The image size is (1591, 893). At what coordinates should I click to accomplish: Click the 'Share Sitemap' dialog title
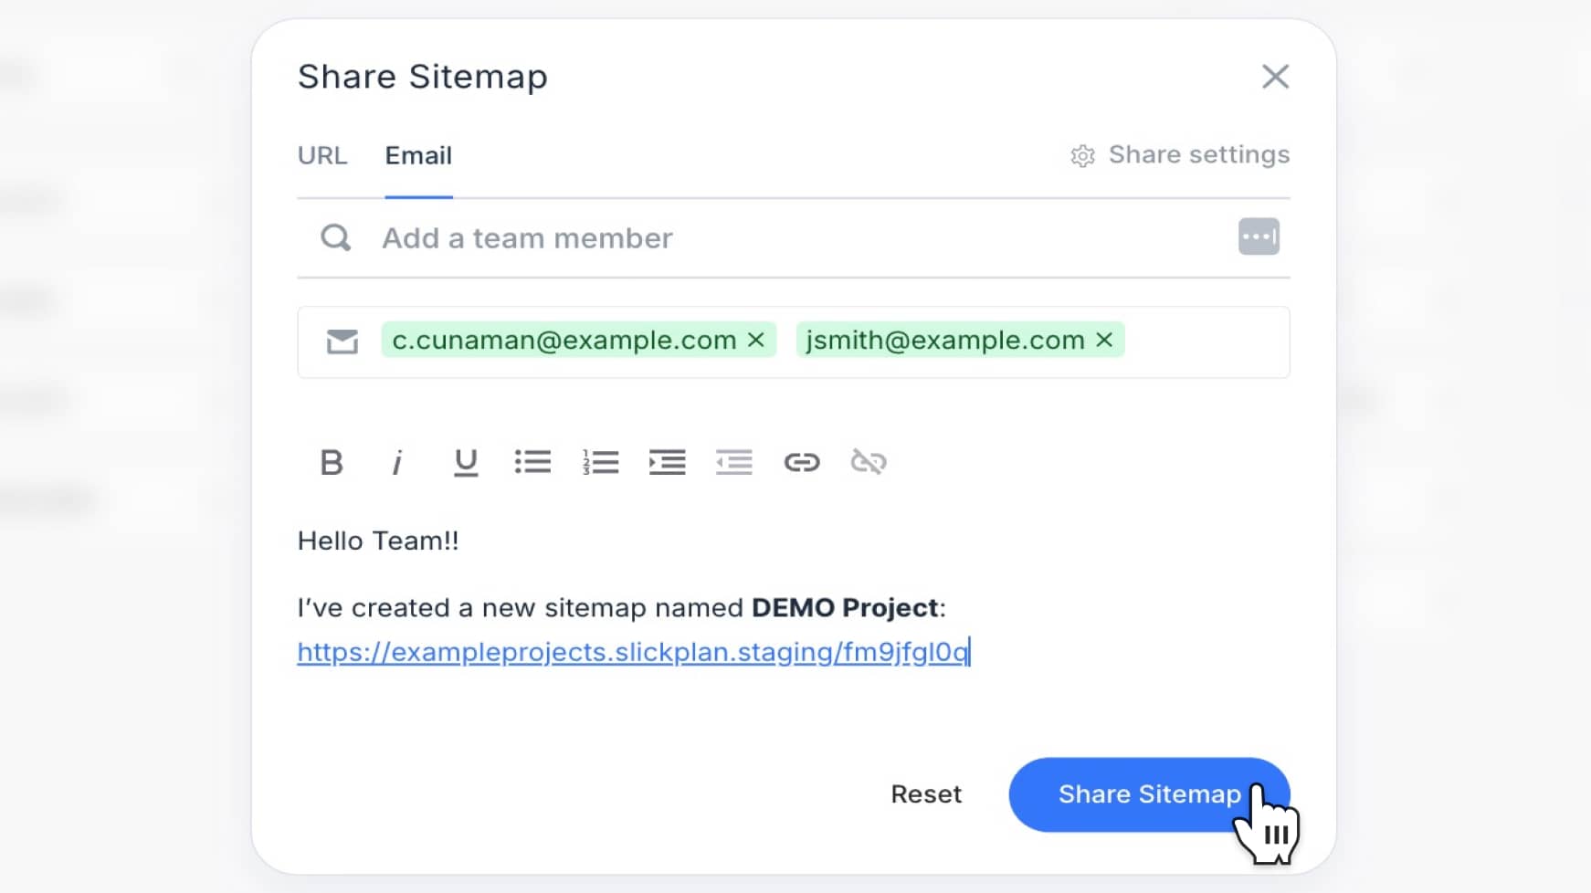tap(423, 77)
